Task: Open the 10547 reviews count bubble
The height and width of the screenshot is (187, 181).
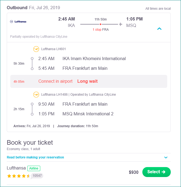Action: (37, 176)
